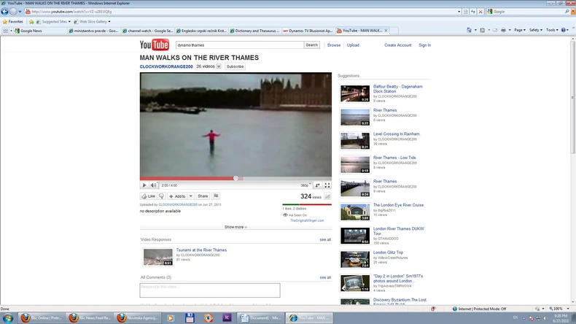Screen dimensions: 576x324
Task: Click the Add to button
Action: coord(177,196)
